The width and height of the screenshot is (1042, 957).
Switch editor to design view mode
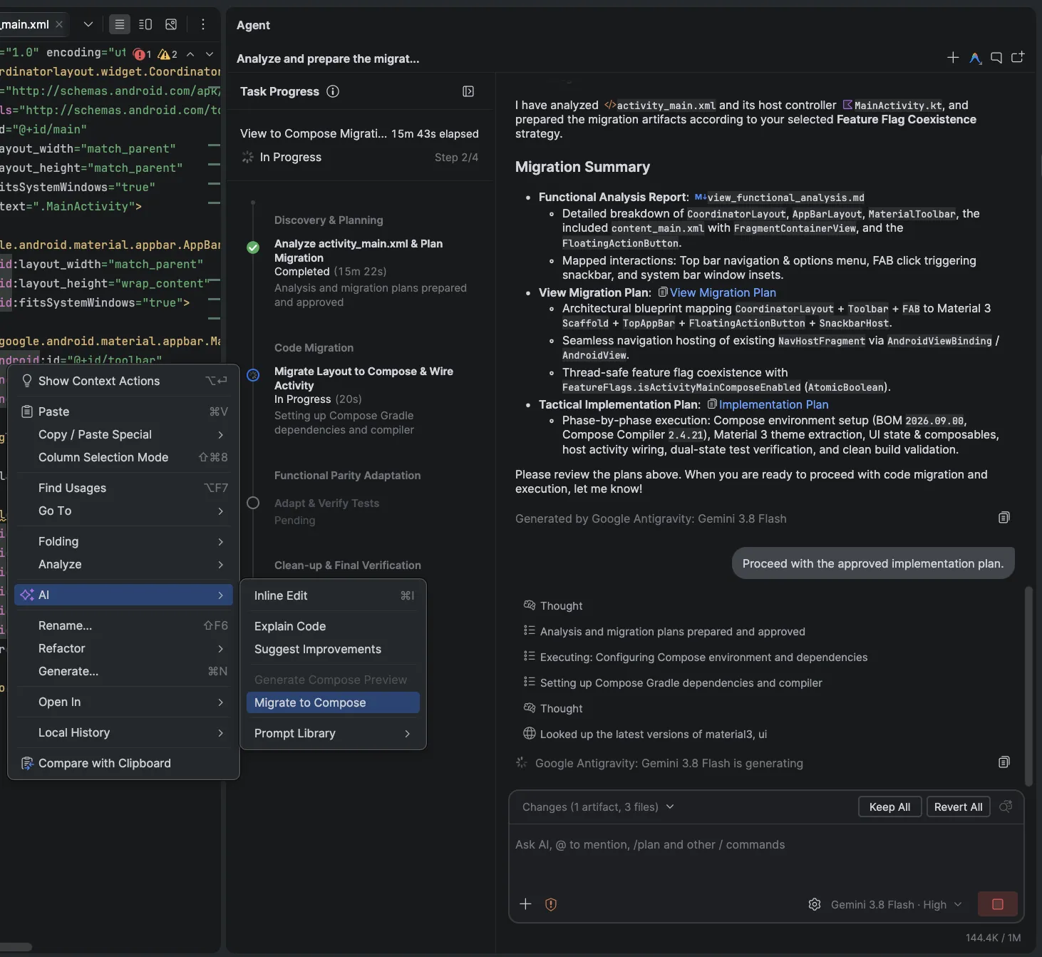coord(171,24)
